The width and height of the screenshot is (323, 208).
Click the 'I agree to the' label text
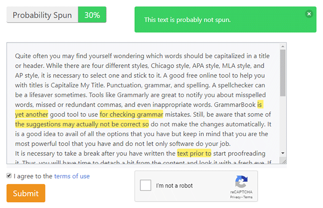click(x=33, y=176)
